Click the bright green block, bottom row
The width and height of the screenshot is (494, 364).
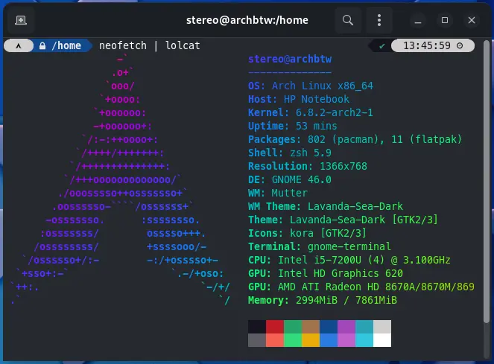(x=293, y=340)
